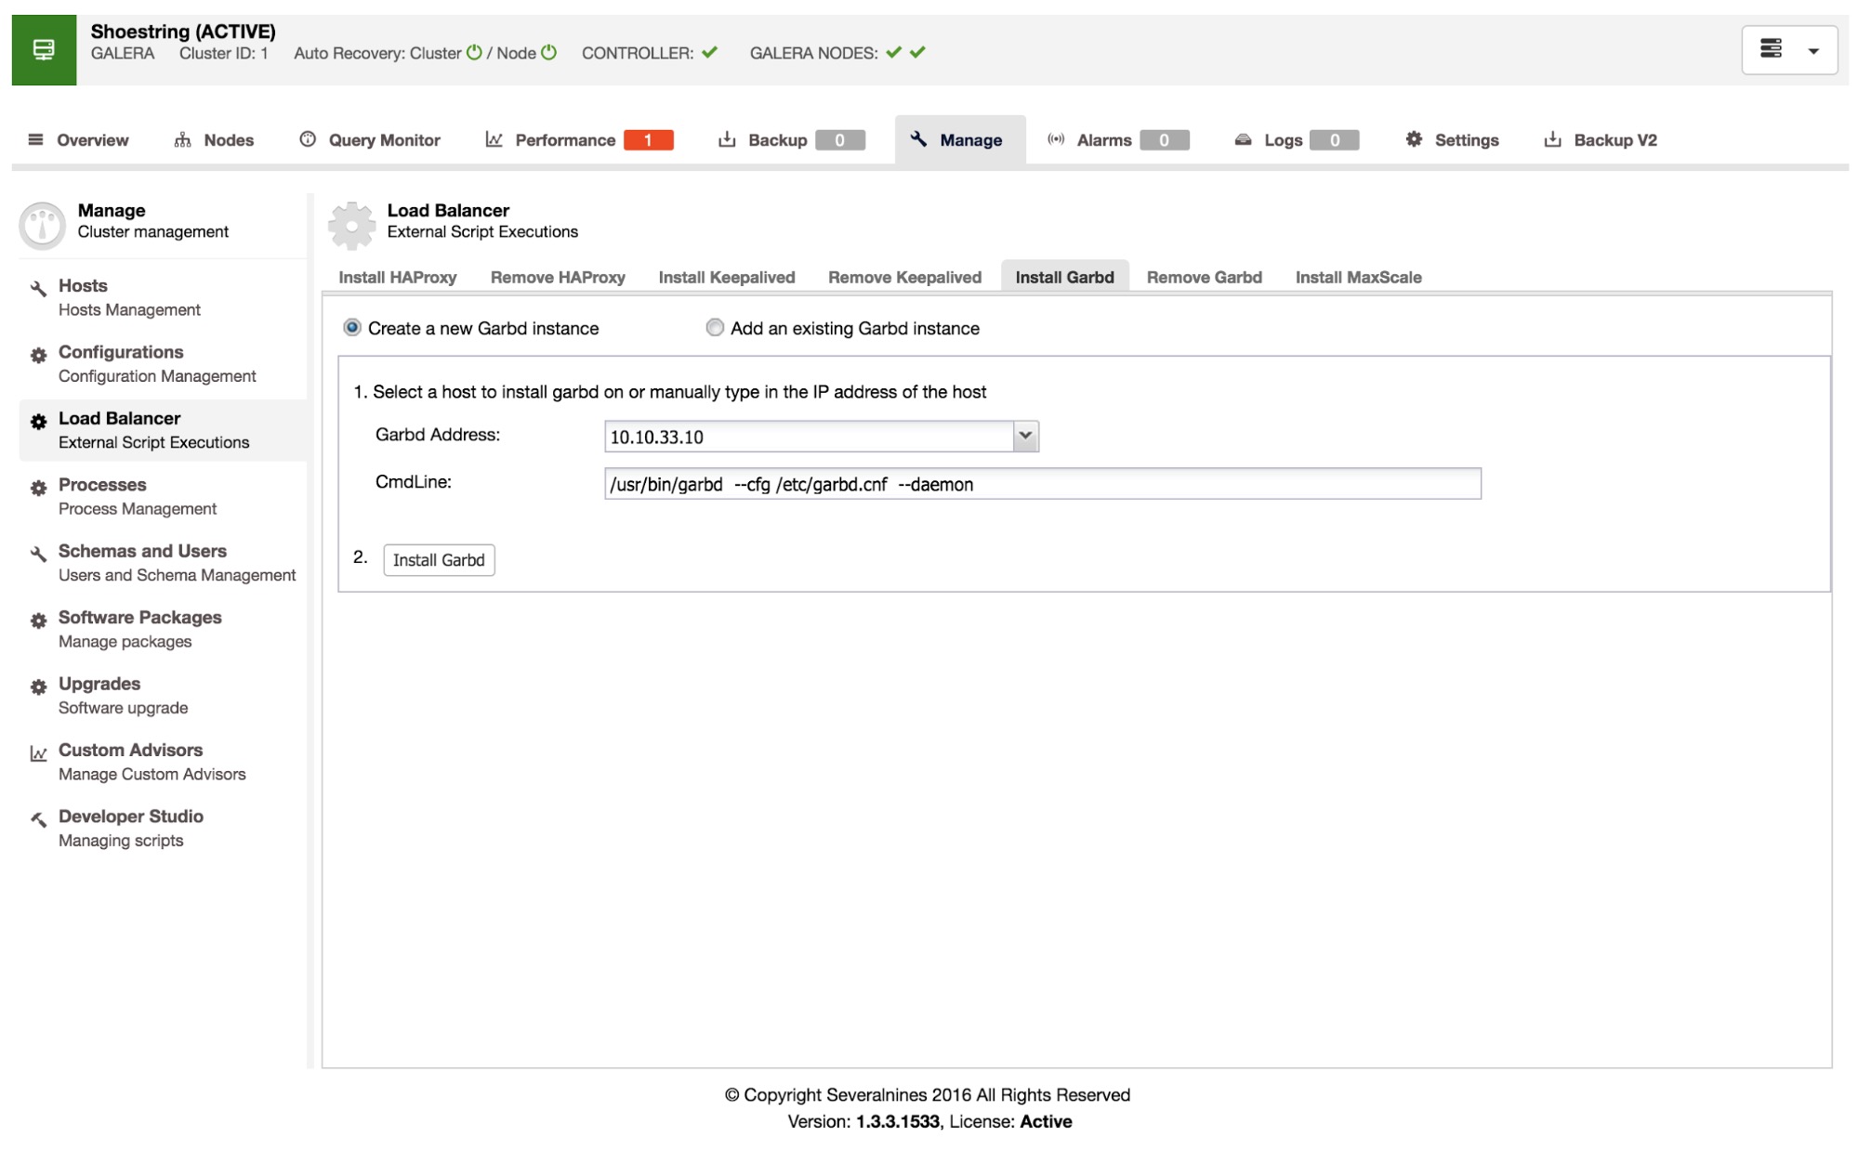
Task: Click the Custom Advisors chart icon
Action: [x=38, y=753]
